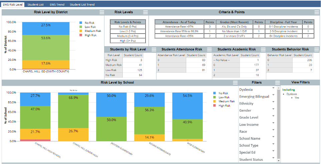
Task: Select the Medium Risk row in Students by Risk Level
Action: [x=124, y=65]
